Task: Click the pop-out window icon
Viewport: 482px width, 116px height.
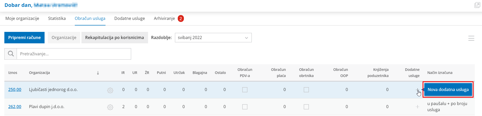Action: coord(477,5)
